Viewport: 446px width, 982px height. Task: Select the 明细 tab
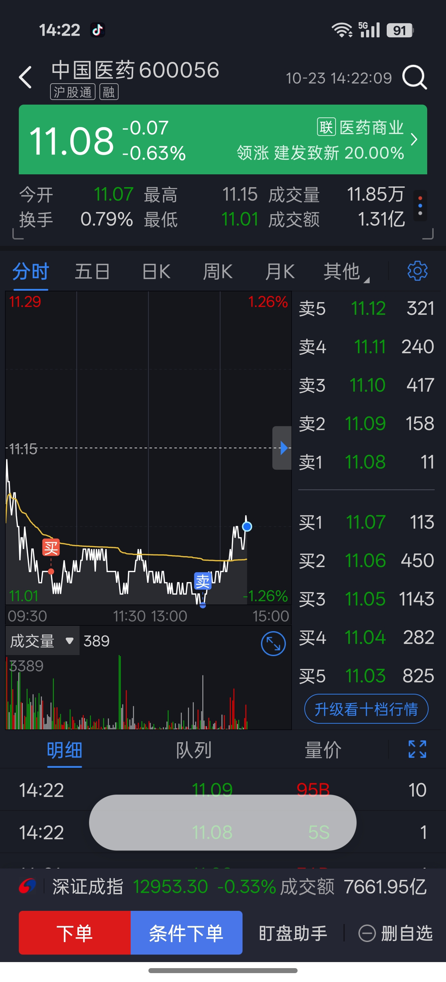pos(64,750)
